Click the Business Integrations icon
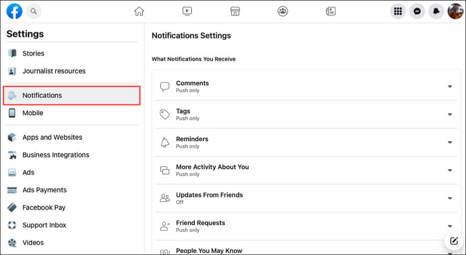466x255 pixels. click(12, 155)
